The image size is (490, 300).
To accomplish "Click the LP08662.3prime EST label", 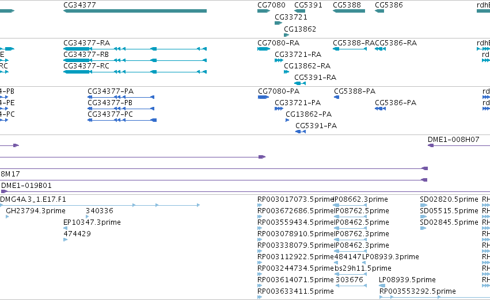I will coord(361,199).
